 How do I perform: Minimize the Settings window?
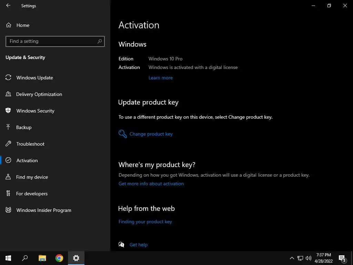coord(313,6)
